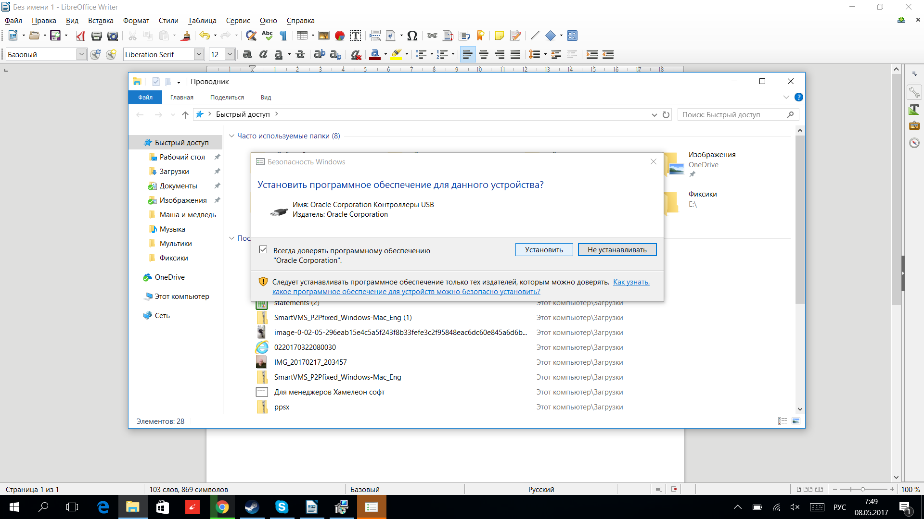
Task: Open the 'Таблица' menu in Writer
Action: point(202,21)
